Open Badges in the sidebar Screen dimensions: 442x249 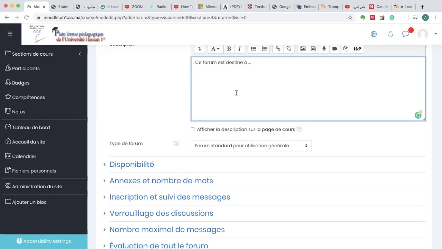tap(17, 83)
